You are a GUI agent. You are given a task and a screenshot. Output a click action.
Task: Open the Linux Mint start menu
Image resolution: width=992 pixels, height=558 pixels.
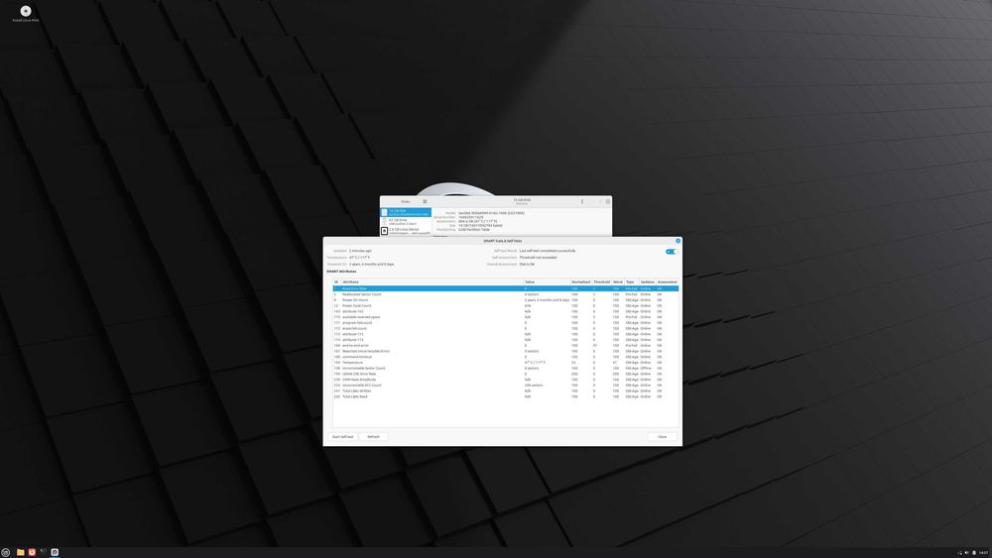(6, 552)
